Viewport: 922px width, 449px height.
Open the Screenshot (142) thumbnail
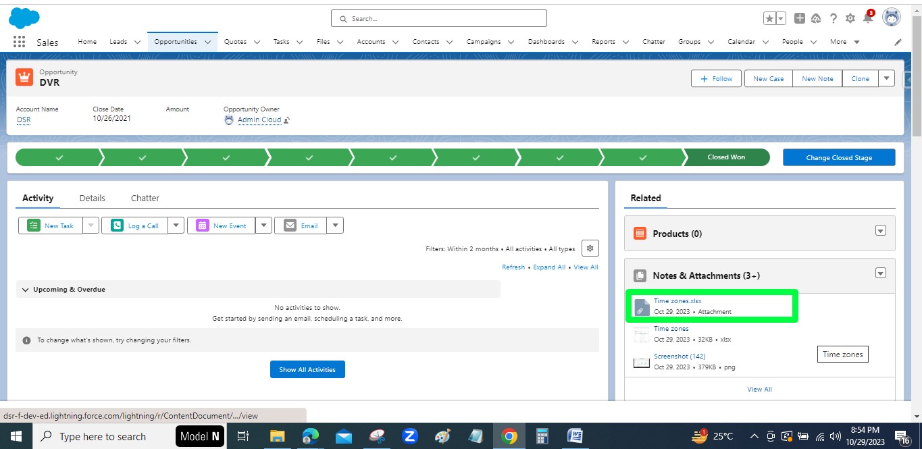(642, 362)
